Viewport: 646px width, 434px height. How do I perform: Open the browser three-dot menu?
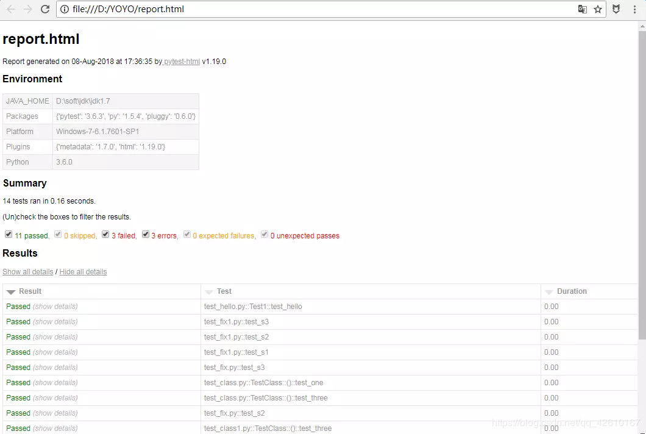coord(634,9)
